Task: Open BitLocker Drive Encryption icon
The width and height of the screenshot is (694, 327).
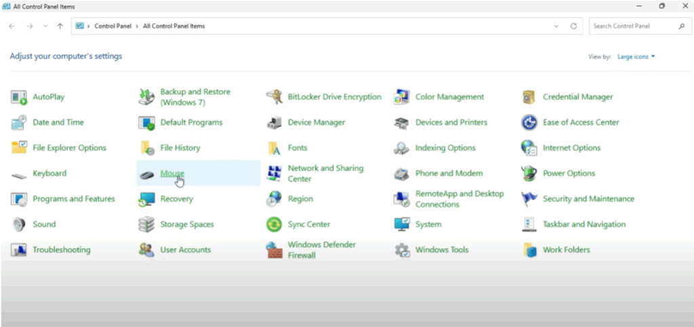Action: (274, 97)
